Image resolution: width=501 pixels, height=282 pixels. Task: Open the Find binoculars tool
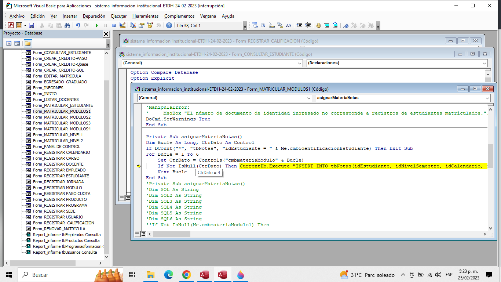67,25
